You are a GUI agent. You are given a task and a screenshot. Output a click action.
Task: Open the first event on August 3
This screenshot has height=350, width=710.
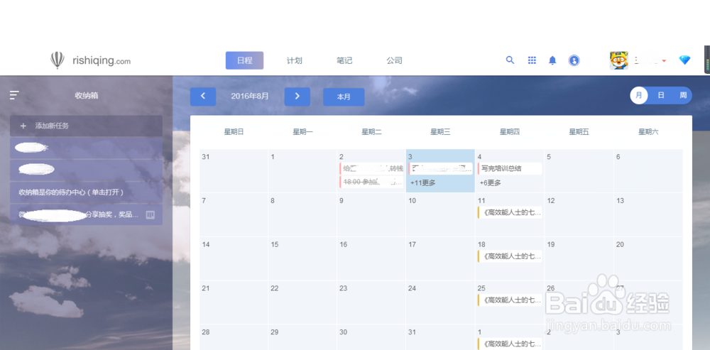441,168
